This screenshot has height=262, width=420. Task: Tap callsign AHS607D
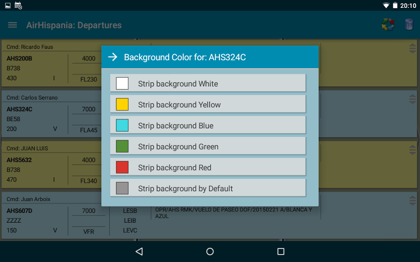[19, 211]
